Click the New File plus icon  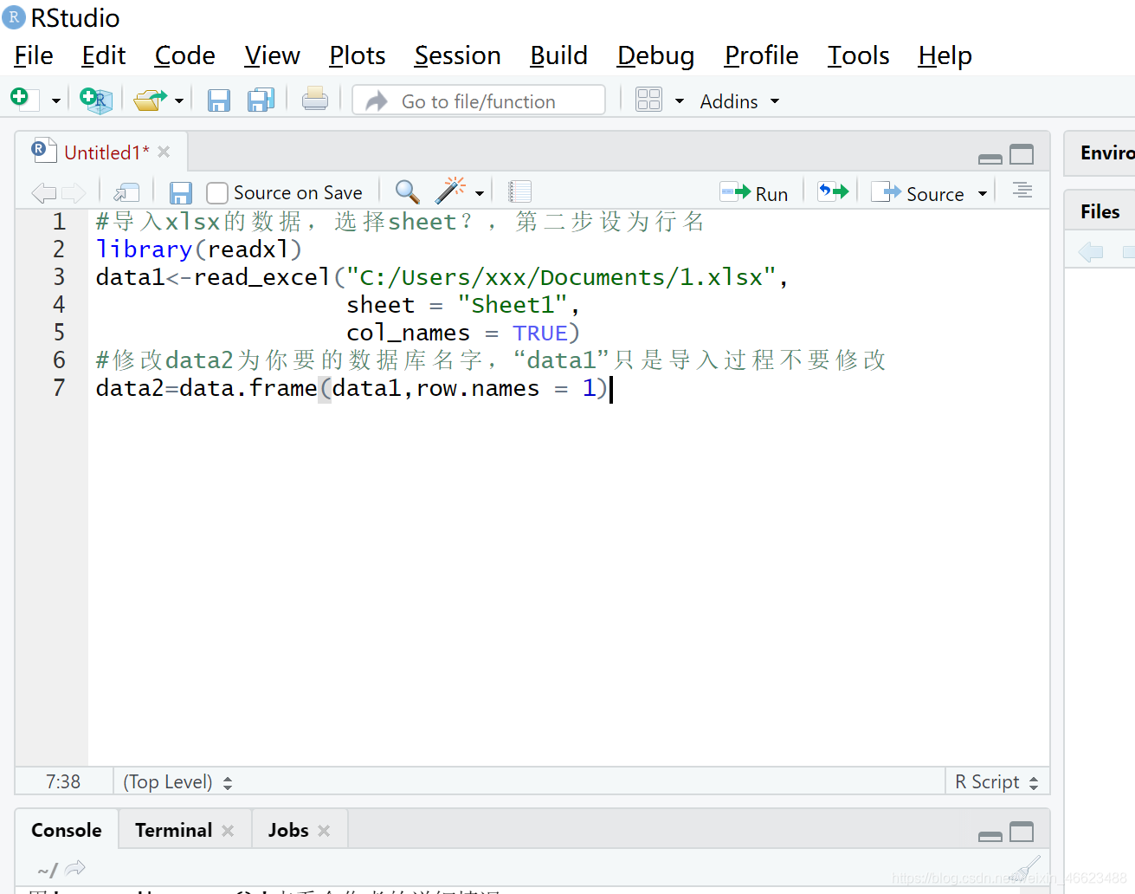click(x=23, y=100)
